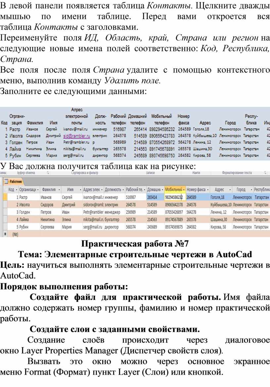Open the highlighted Мобильный column dropdown

click(x=183, y=190)
